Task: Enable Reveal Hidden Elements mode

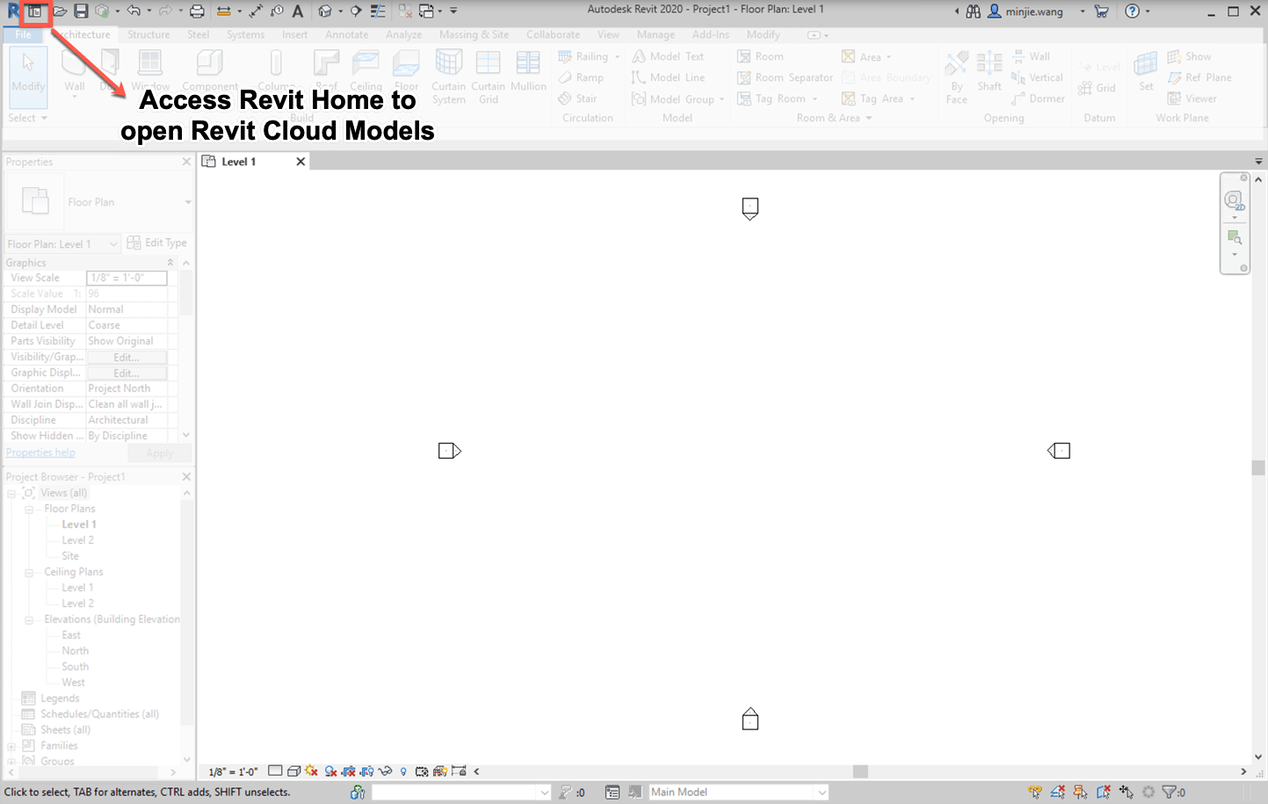Action: 403,771
